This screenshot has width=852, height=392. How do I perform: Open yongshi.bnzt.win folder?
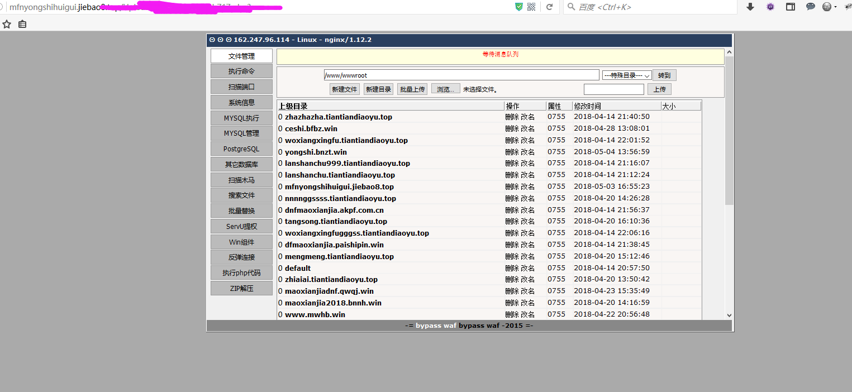[316, 152]
